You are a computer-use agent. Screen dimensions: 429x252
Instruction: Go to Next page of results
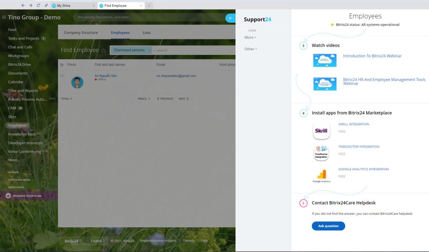coord(183,99)
